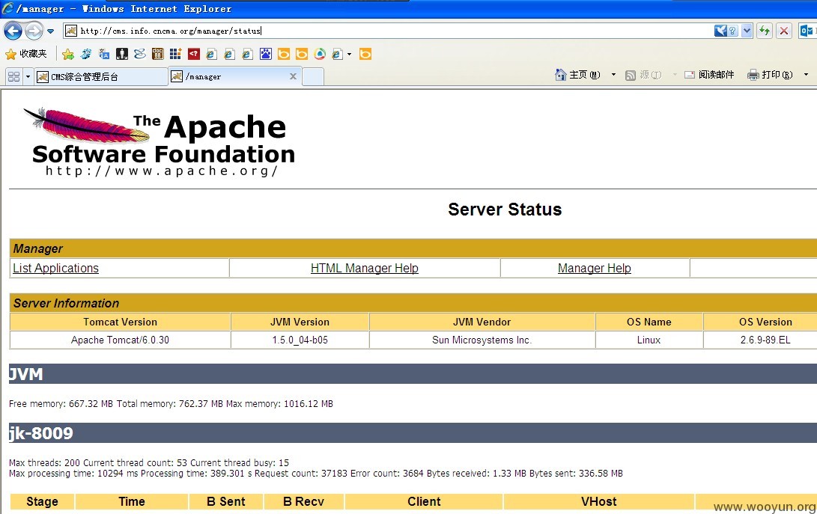This screenshot has height=514, width=817.
Task: Click the Baidu paw bookmark icon
Action: point(266,54)
